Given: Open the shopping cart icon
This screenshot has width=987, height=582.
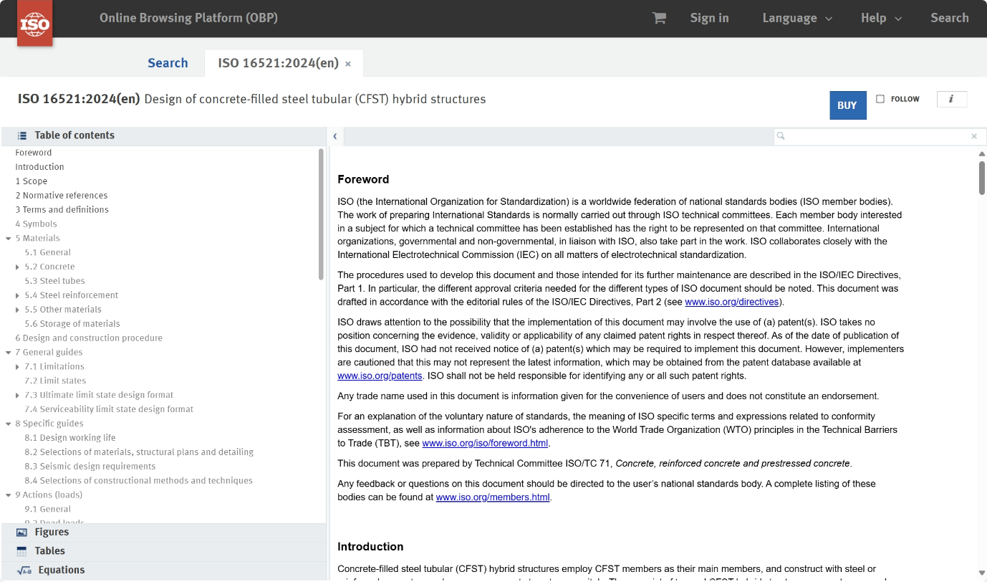Looking at the screenshot, I should point(659,19).
